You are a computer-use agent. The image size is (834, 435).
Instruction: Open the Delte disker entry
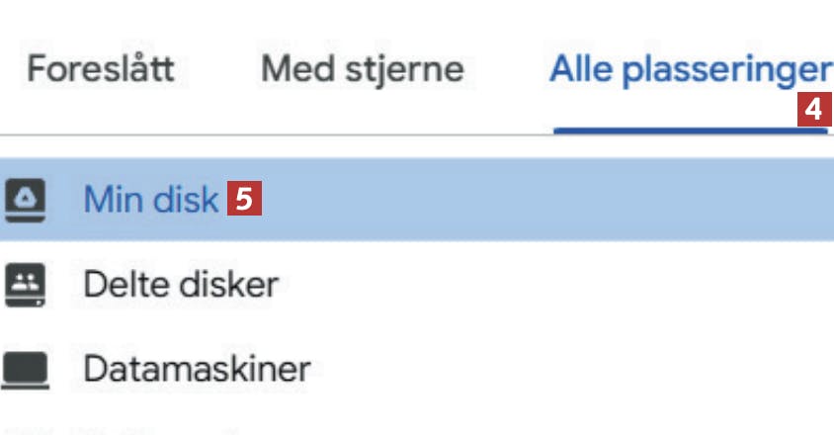pos(180,286)
